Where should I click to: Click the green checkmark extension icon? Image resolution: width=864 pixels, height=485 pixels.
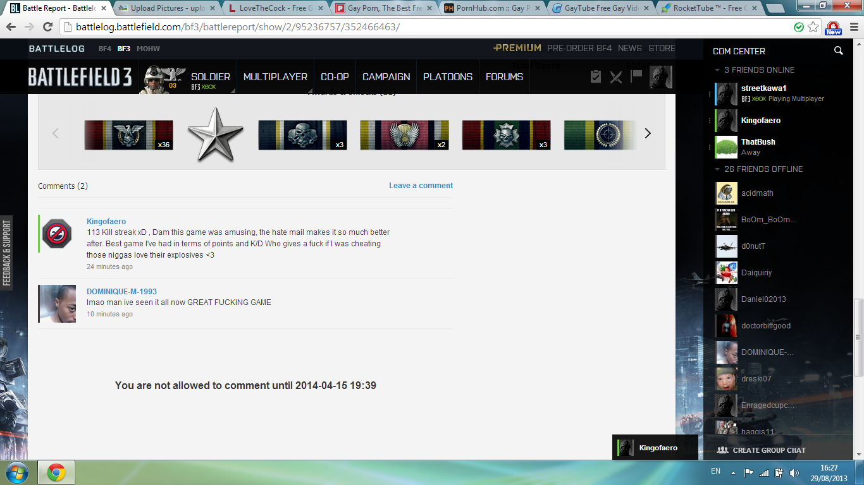tap(799, 27)
